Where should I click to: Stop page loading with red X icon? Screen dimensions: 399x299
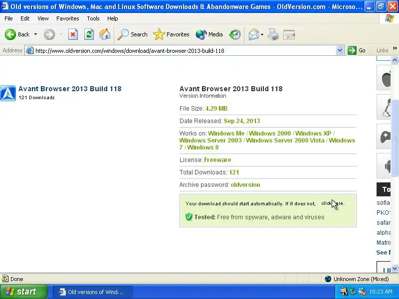(x=73, y=34)
